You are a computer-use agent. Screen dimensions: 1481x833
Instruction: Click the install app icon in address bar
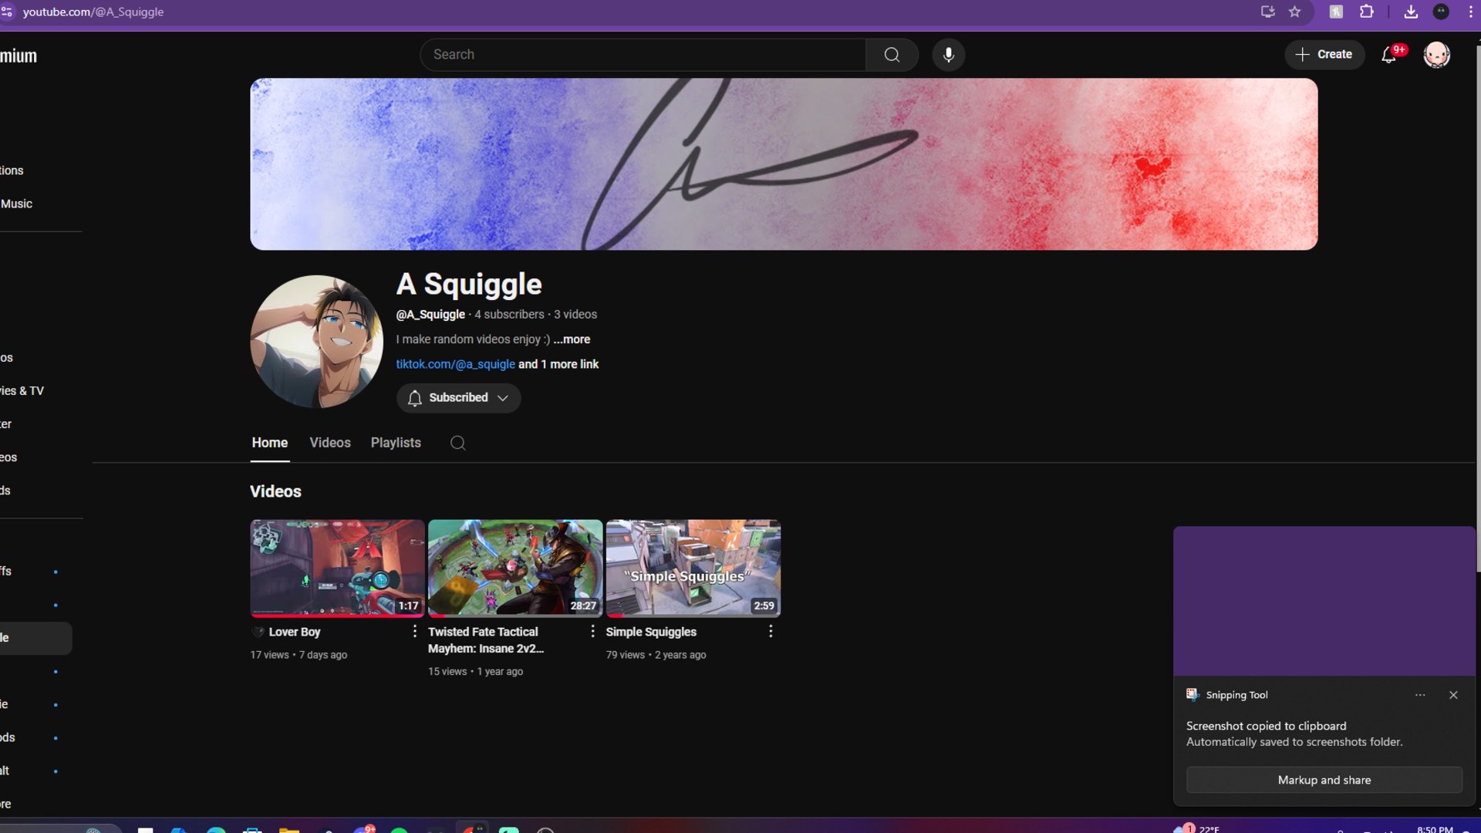(x=1267, y=12)
